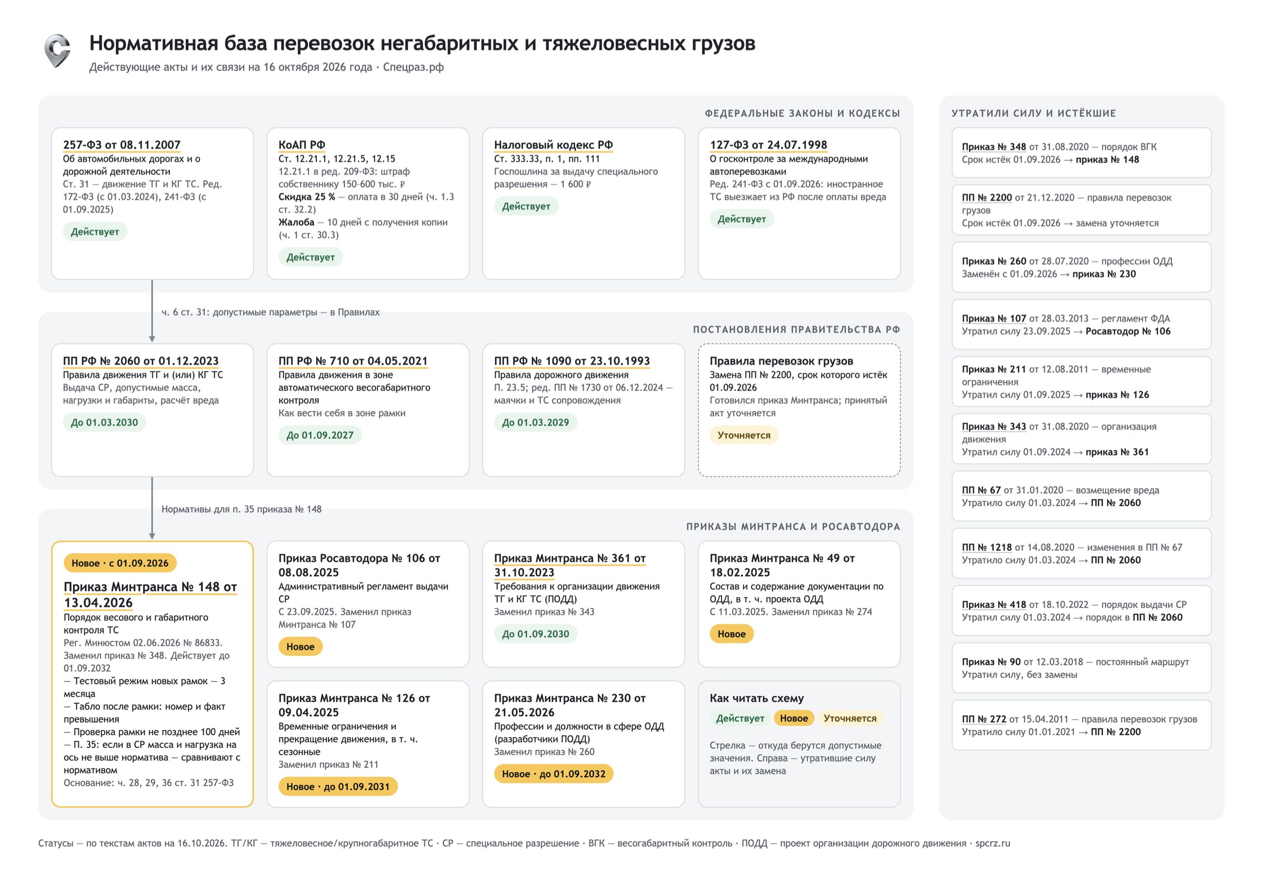Open ПП РФ № 2060 от 01.12.2023 link

141,361
